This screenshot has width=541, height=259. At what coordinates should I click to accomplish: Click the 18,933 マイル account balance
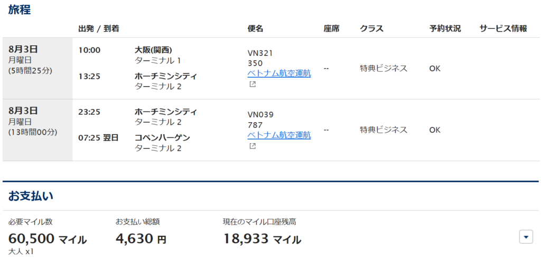[x=262, y=239]
